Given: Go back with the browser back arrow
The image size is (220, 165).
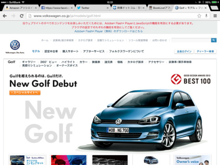Looking at the screenshot, I should [x=5, y=16].
